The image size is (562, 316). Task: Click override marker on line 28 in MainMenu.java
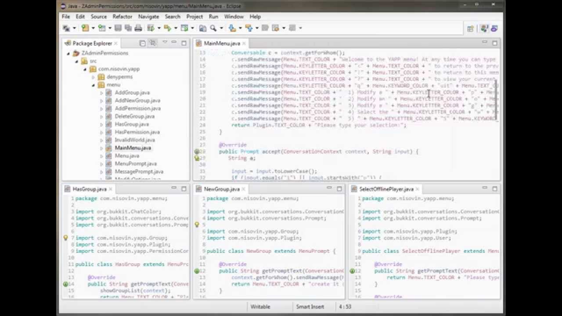[197, 151]
